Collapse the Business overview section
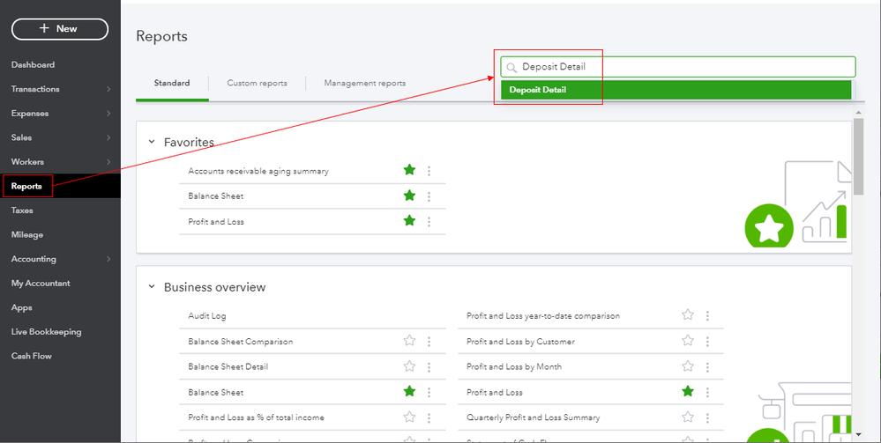The height and width of the screenshot is (443, 881). click(152, 287)
